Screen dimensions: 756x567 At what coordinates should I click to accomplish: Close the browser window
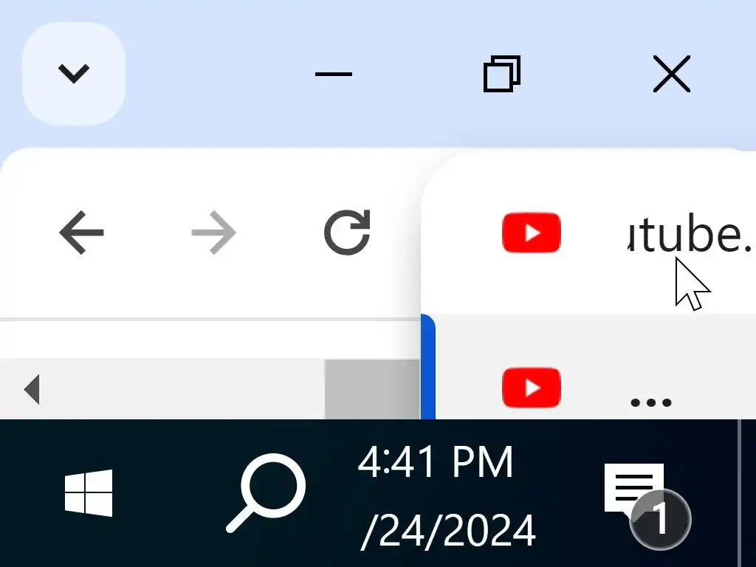(x=672, y=74)
